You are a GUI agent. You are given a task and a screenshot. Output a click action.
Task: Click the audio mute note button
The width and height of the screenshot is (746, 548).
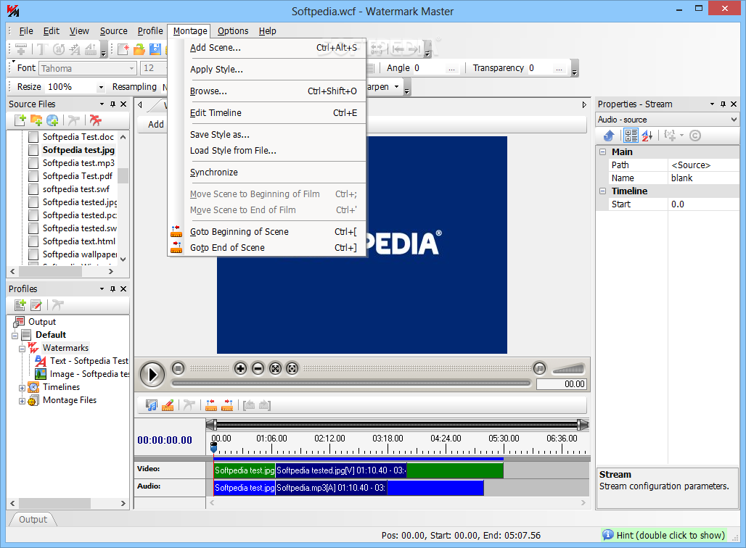click(539, 368)
